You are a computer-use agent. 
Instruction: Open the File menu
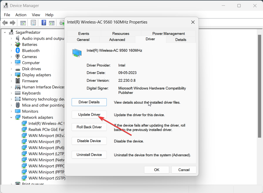pyautogui.click(x=7, y=15)
